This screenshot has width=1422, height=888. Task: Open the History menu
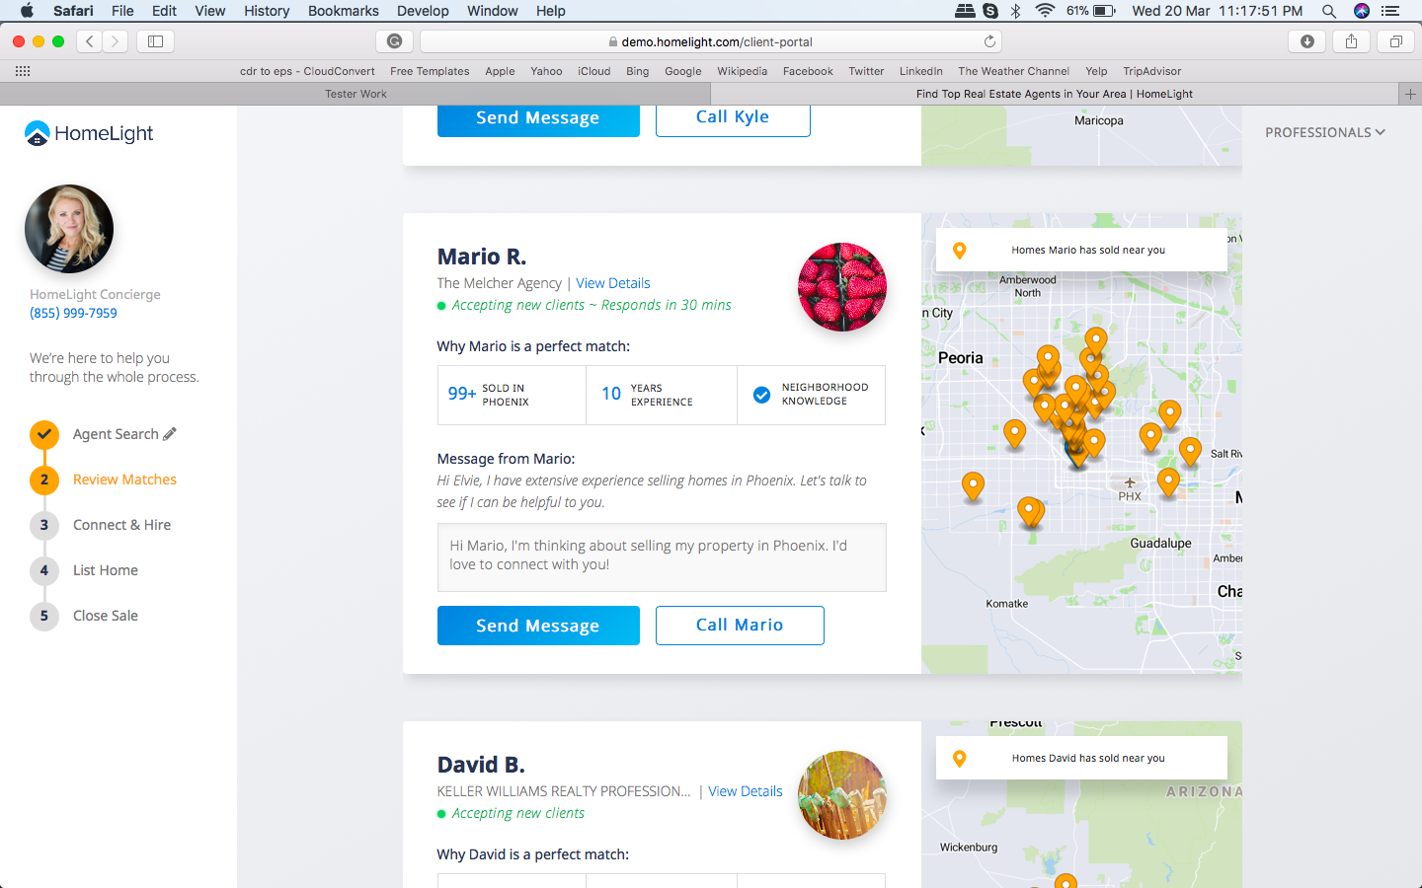coord(267,11)
